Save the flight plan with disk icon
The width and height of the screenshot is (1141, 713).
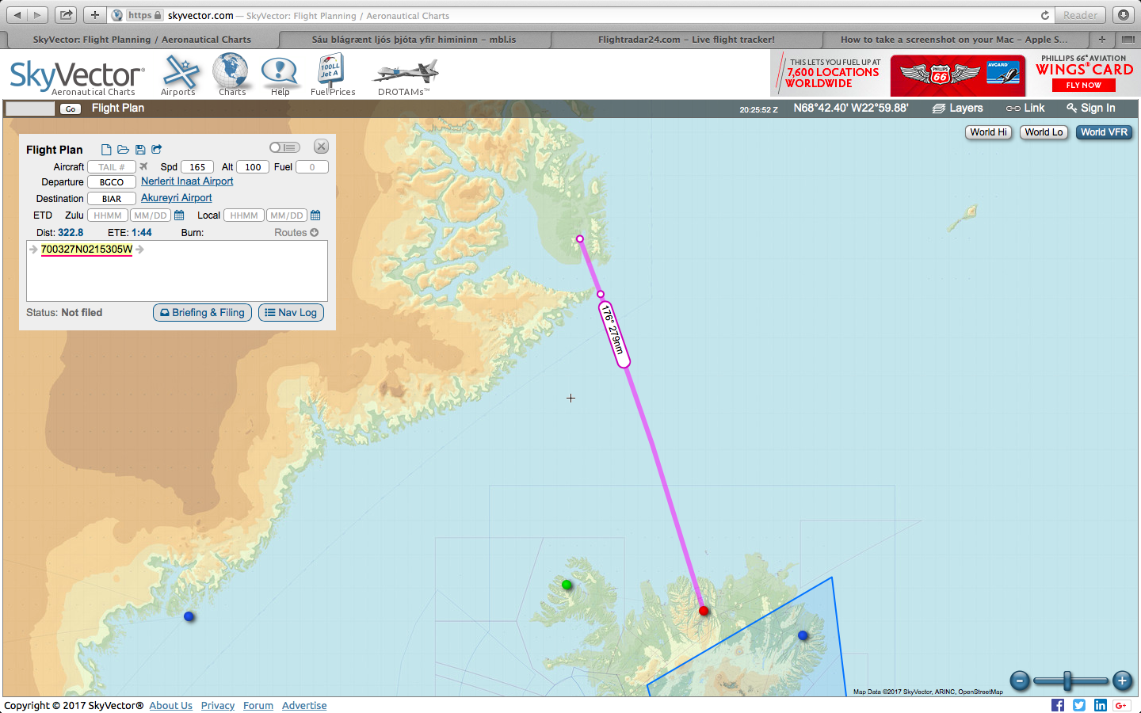140,150
